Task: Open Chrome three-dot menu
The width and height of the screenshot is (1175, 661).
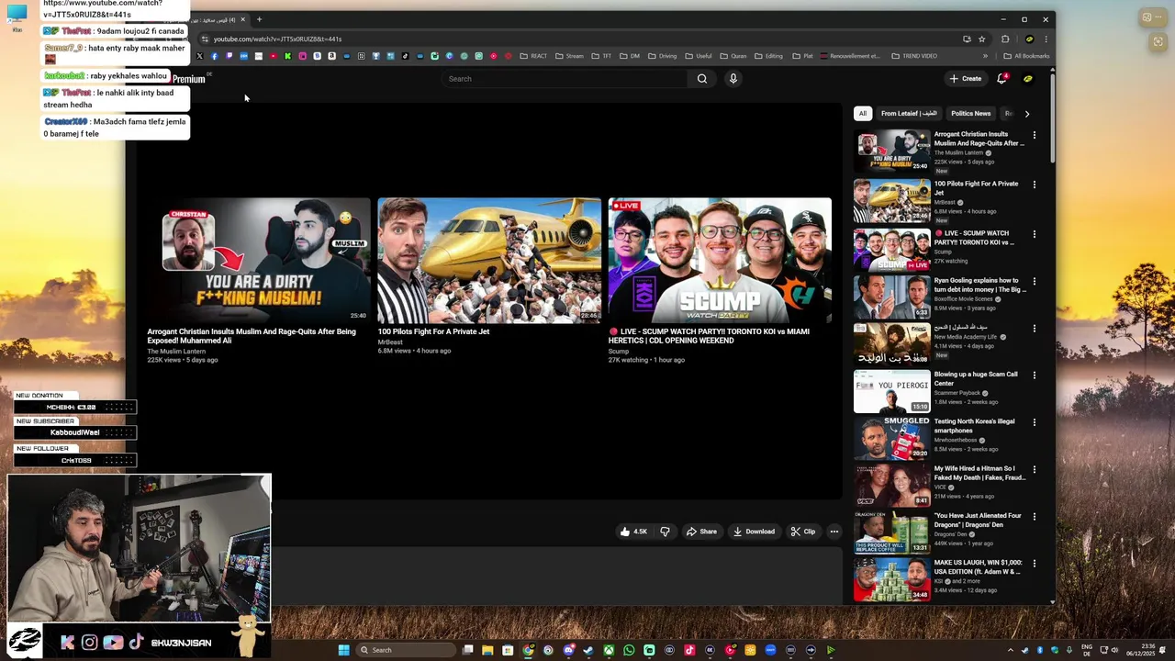Action: 1046,39
